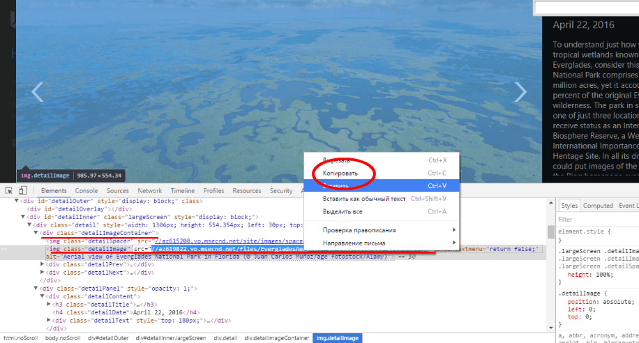Collapse the detailPanel div node
Screen dimensions: 639x343
pyautogui.click(x=36, y=289)
